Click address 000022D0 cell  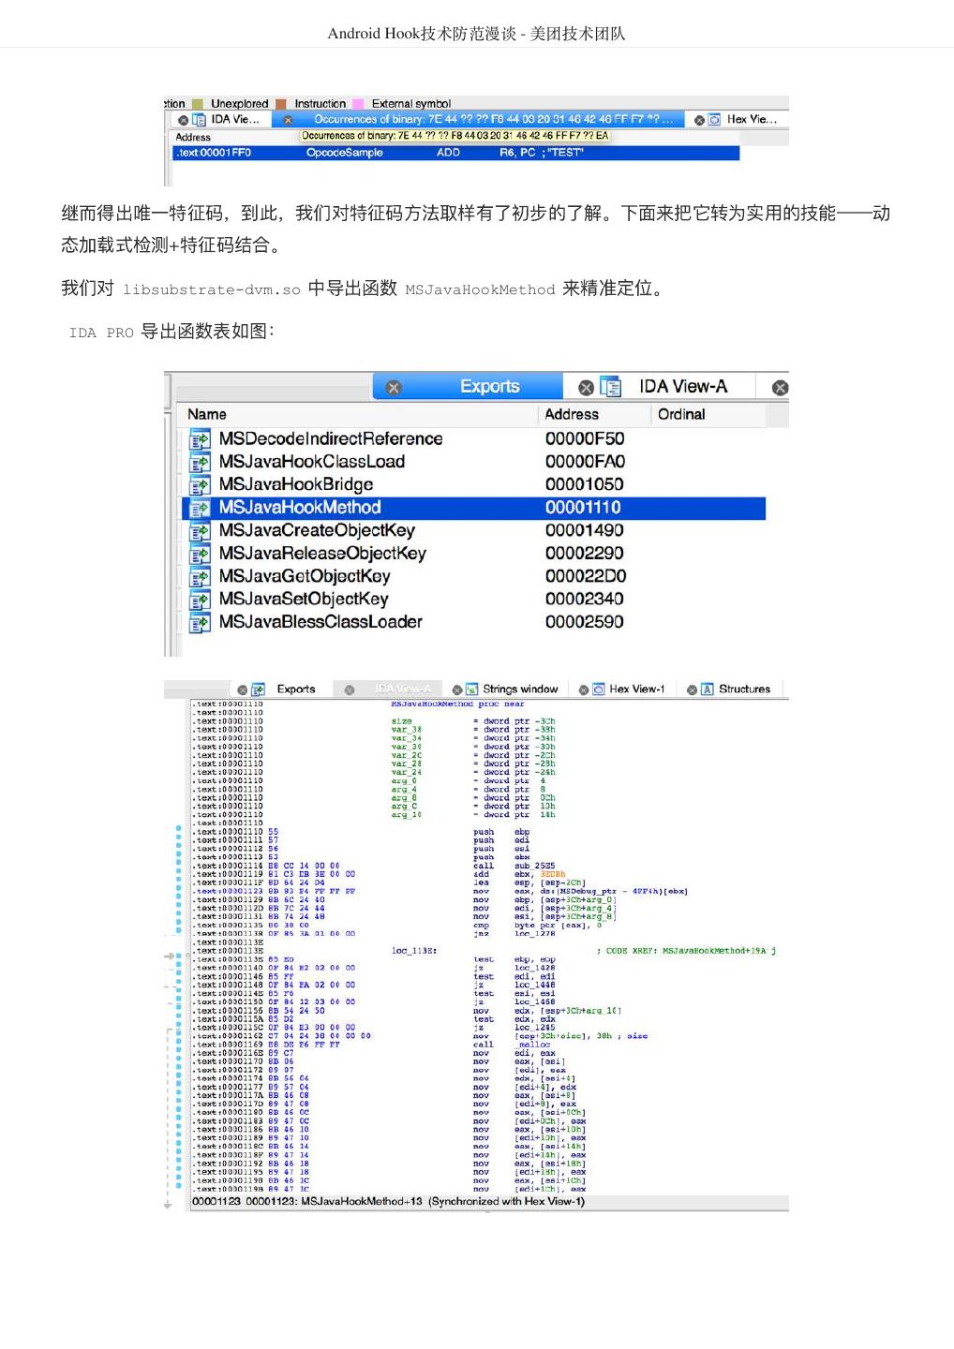[x=586, y=576]
